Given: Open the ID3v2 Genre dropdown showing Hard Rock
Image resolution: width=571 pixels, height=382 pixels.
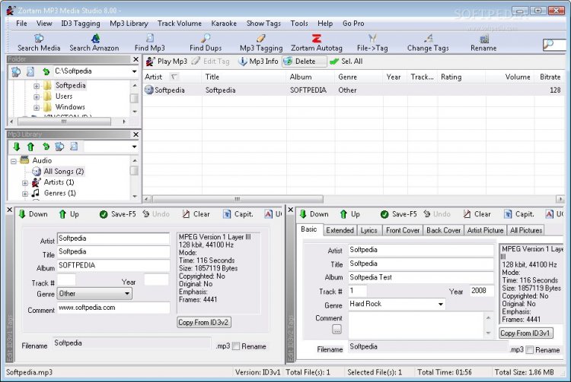Looking at the screenshot, I should tap(441, 304).
